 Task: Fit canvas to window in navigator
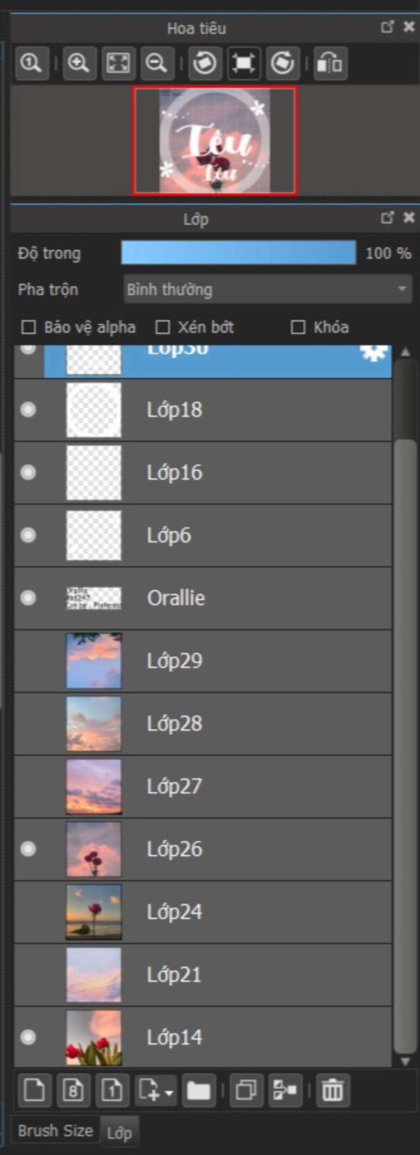118,63
